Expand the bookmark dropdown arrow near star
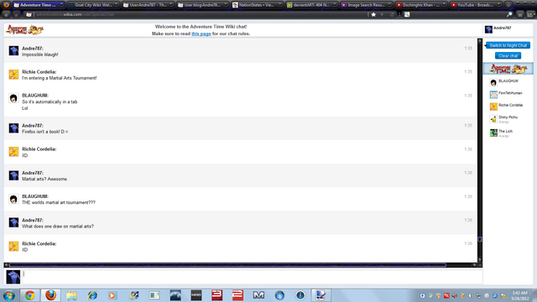 (382, 14)
